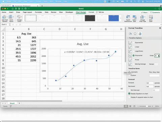Click Select Data icon
This screenshot has width=162, height=122.
[134, 17]
